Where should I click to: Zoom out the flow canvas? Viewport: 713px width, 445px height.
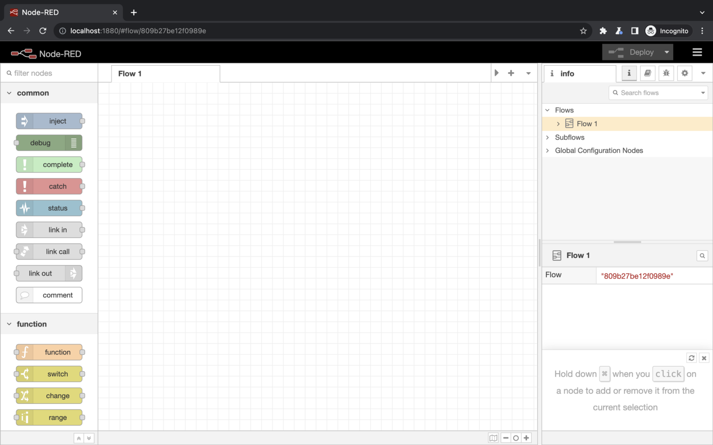pos(506,438)
